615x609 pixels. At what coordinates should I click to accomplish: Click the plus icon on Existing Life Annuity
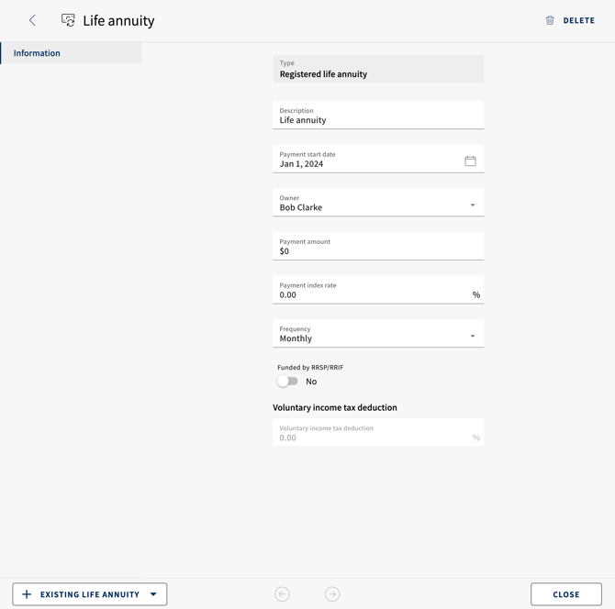click(27, 594)
